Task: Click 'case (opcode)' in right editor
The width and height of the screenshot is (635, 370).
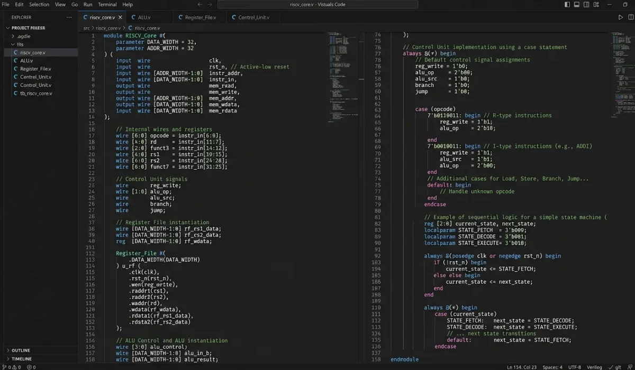Action: click(x=435, y=109)
